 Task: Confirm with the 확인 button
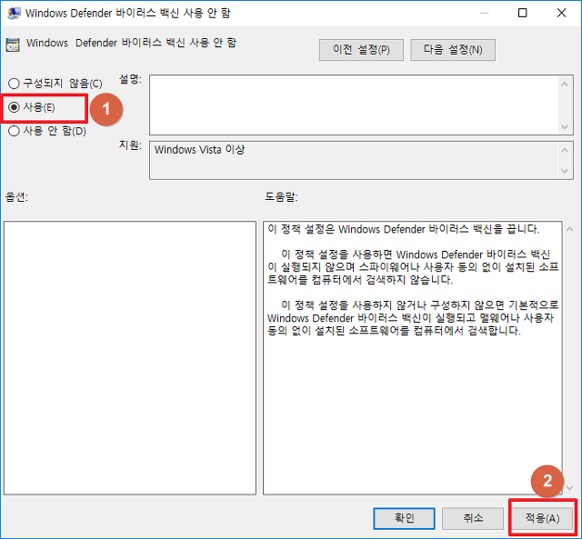tap(404, 518)
